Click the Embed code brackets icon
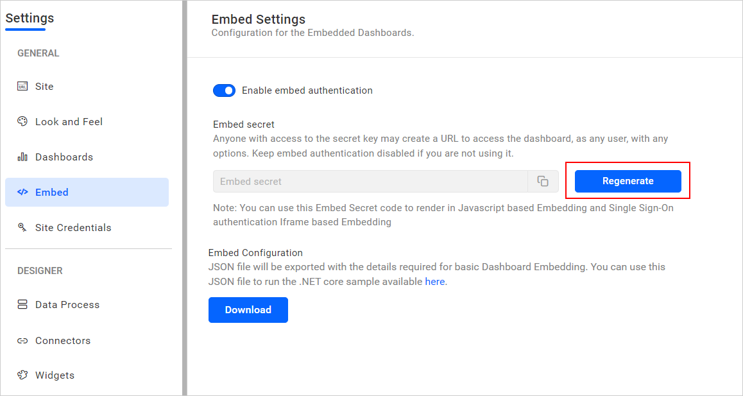The height and width of the screenshot is (396, 743). (22, 192)
